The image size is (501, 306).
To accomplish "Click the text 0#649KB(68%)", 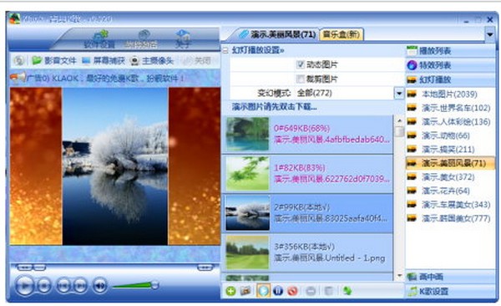I will click(301, 129).
